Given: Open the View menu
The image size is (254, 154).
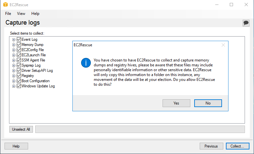Looking at the screenshot, I should [21, 14].
